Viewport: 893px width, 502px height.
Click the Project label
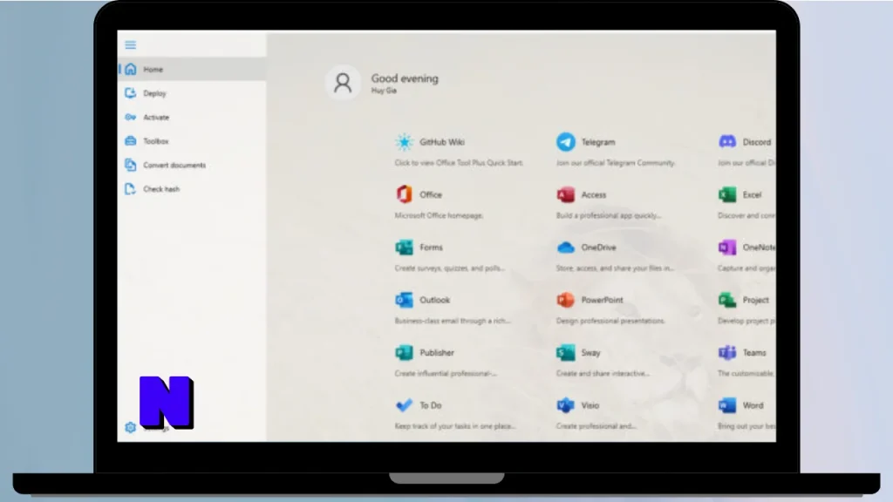756,300
